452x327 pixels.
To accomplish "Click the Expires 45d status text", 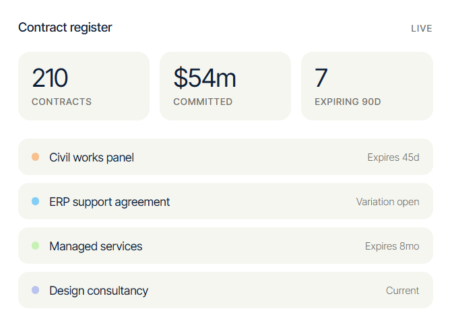I will (x=393, y=157).
